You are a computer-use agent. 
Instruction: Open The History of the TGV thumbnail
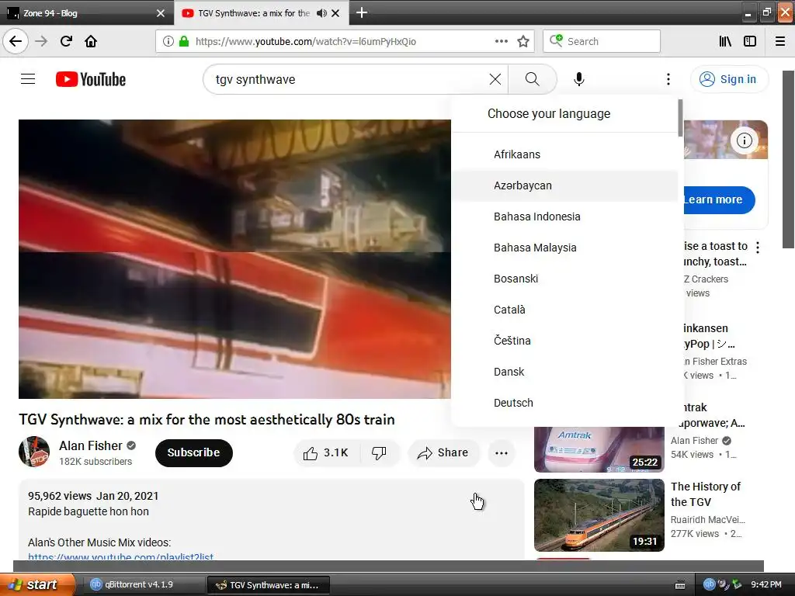[599, 515]
